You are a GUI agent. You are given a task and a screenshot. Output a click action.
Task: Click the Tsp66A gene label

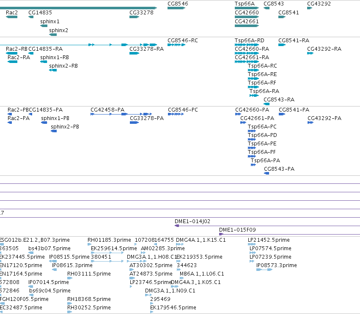(x=245, y=4)
